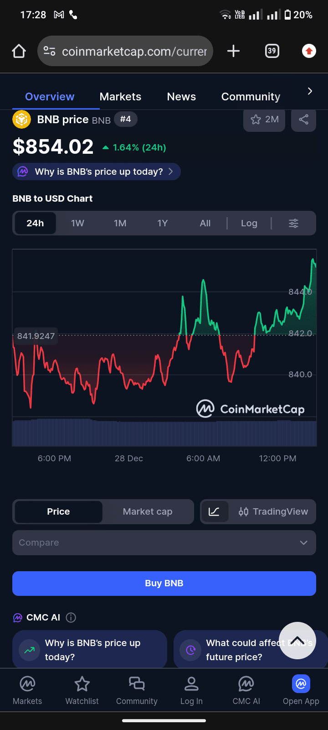Image resolution: width=328 pixels, height=730 pixels.
Task: Expand 'Why is BNB's price up today?' pill
Action: (x=97, y=172)
